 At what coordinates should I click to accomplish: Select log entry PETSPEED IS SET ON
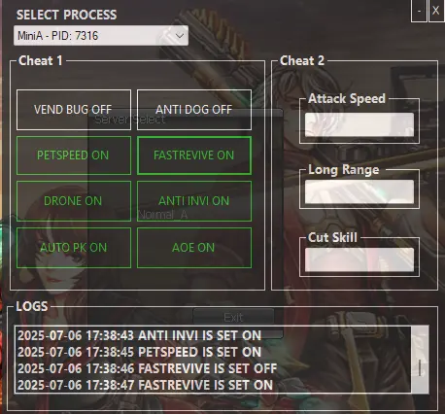139,352
